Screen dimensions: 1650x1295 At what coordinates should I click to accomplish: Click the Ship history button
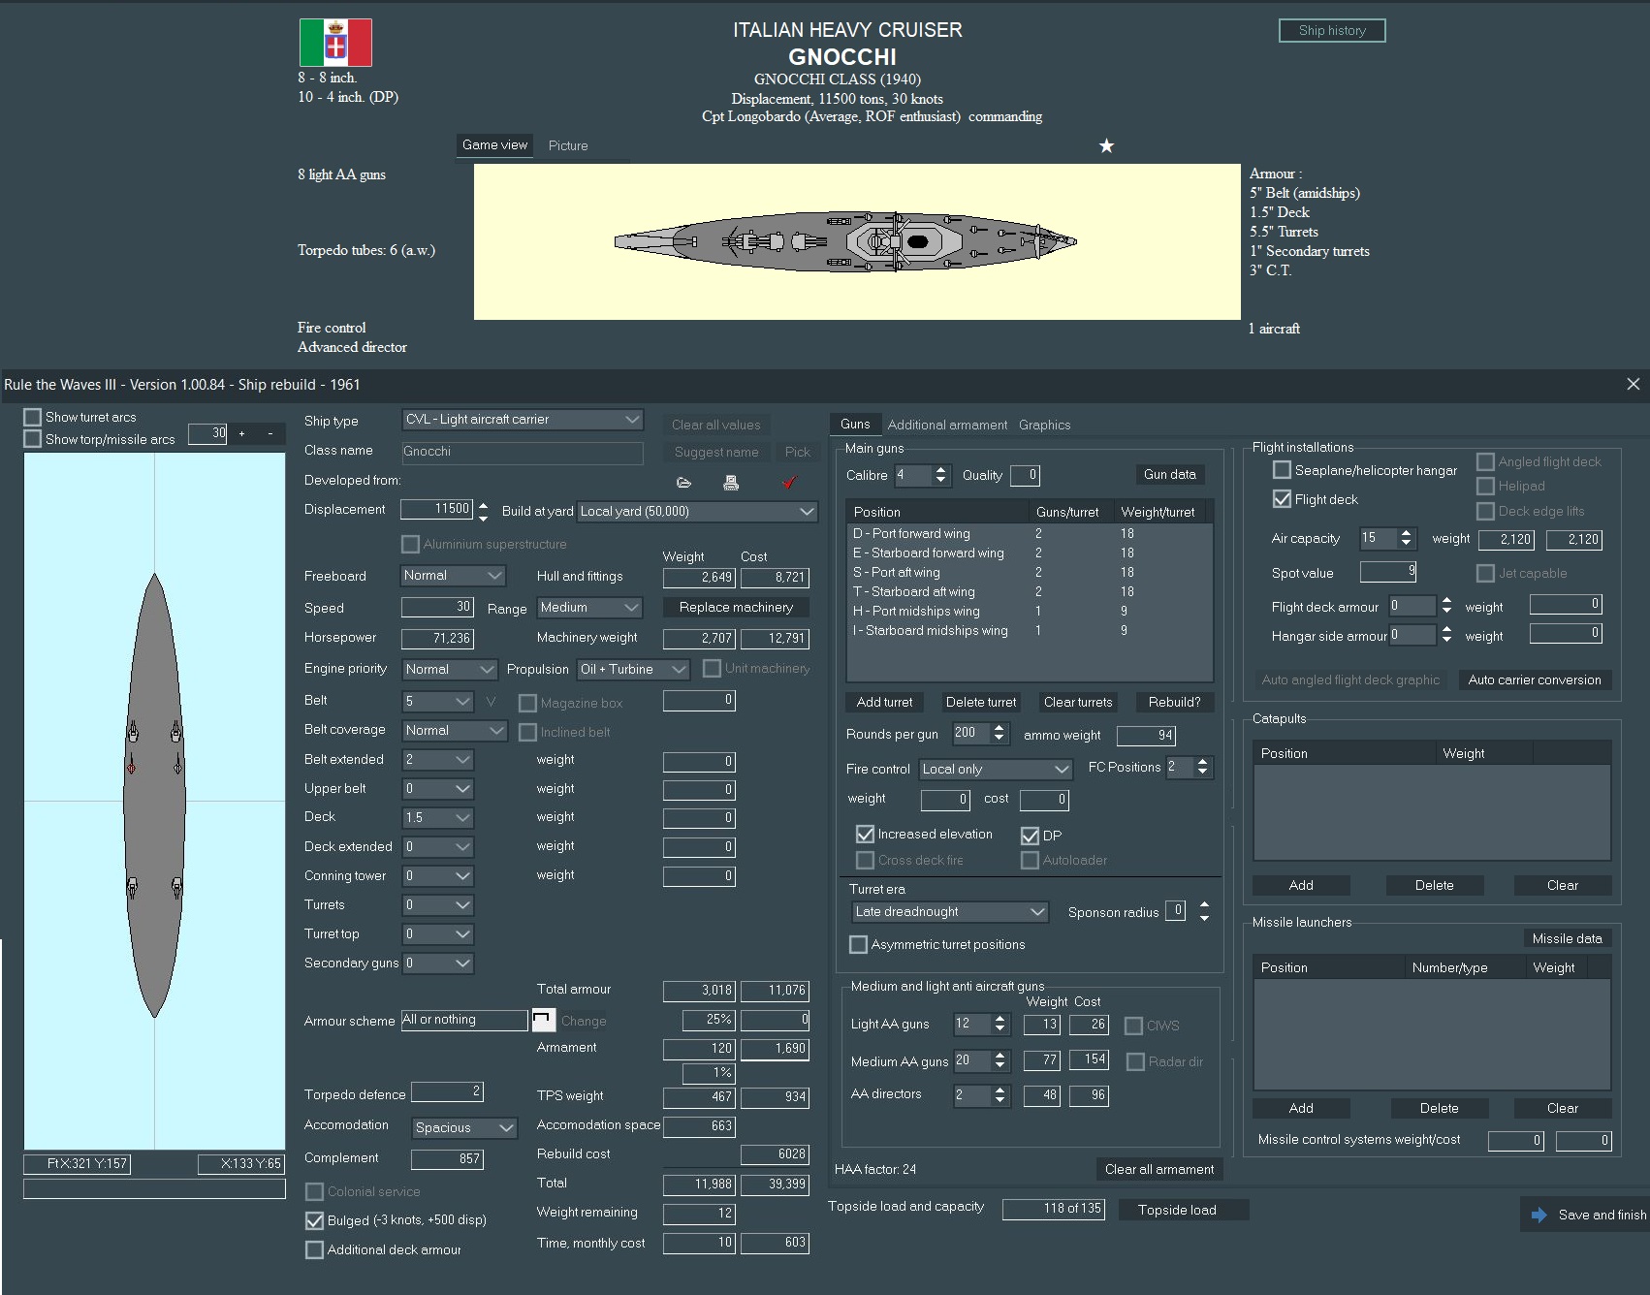tap(1332, 30)
